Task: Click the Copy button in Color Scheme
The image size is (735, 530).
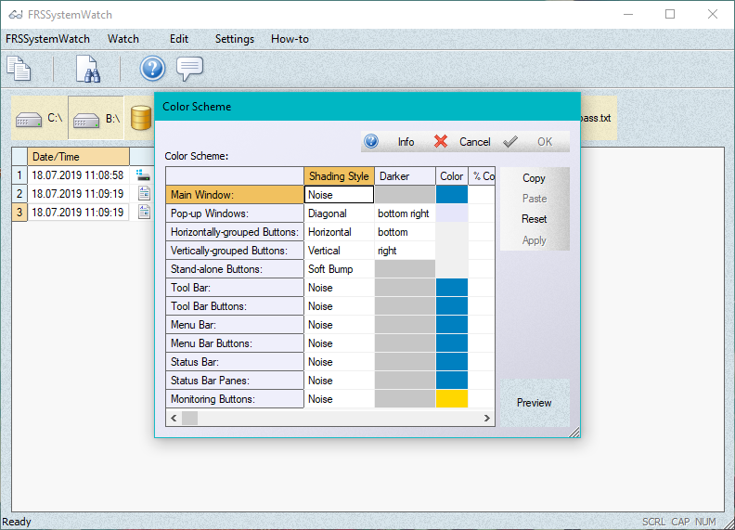Action: (534, 178)
